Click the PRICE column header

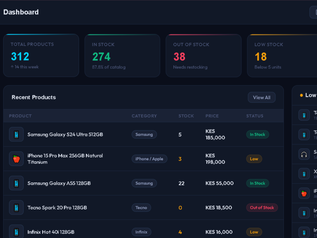(x=212, y=116)
